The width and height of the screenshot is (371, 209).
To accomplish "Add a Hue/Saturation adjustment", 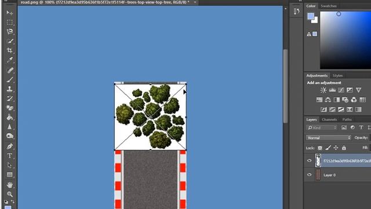I will pos(319,100).
